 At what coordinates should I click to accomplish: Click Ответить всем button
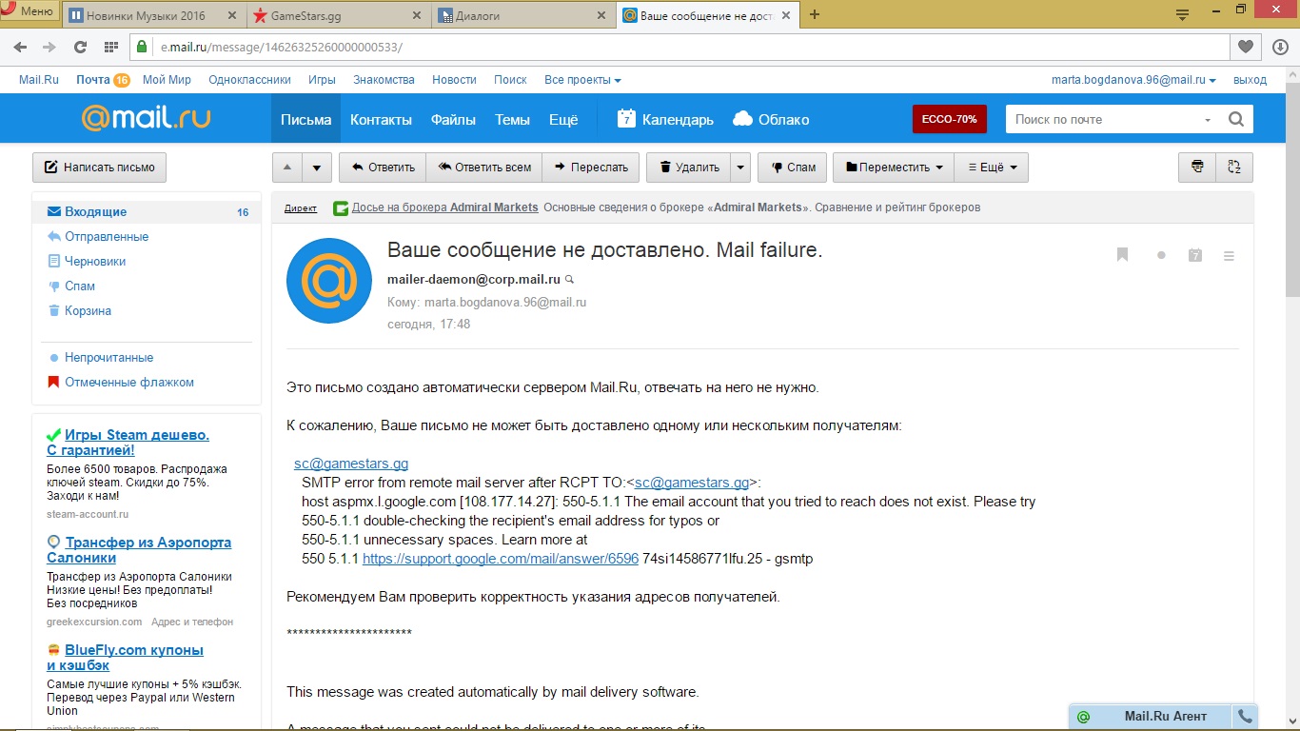click(484, 167)
